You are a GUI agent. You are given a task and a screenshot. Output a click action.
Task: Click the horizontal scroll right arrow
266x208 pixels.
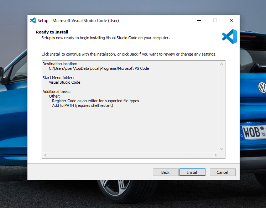click(216, 155)
